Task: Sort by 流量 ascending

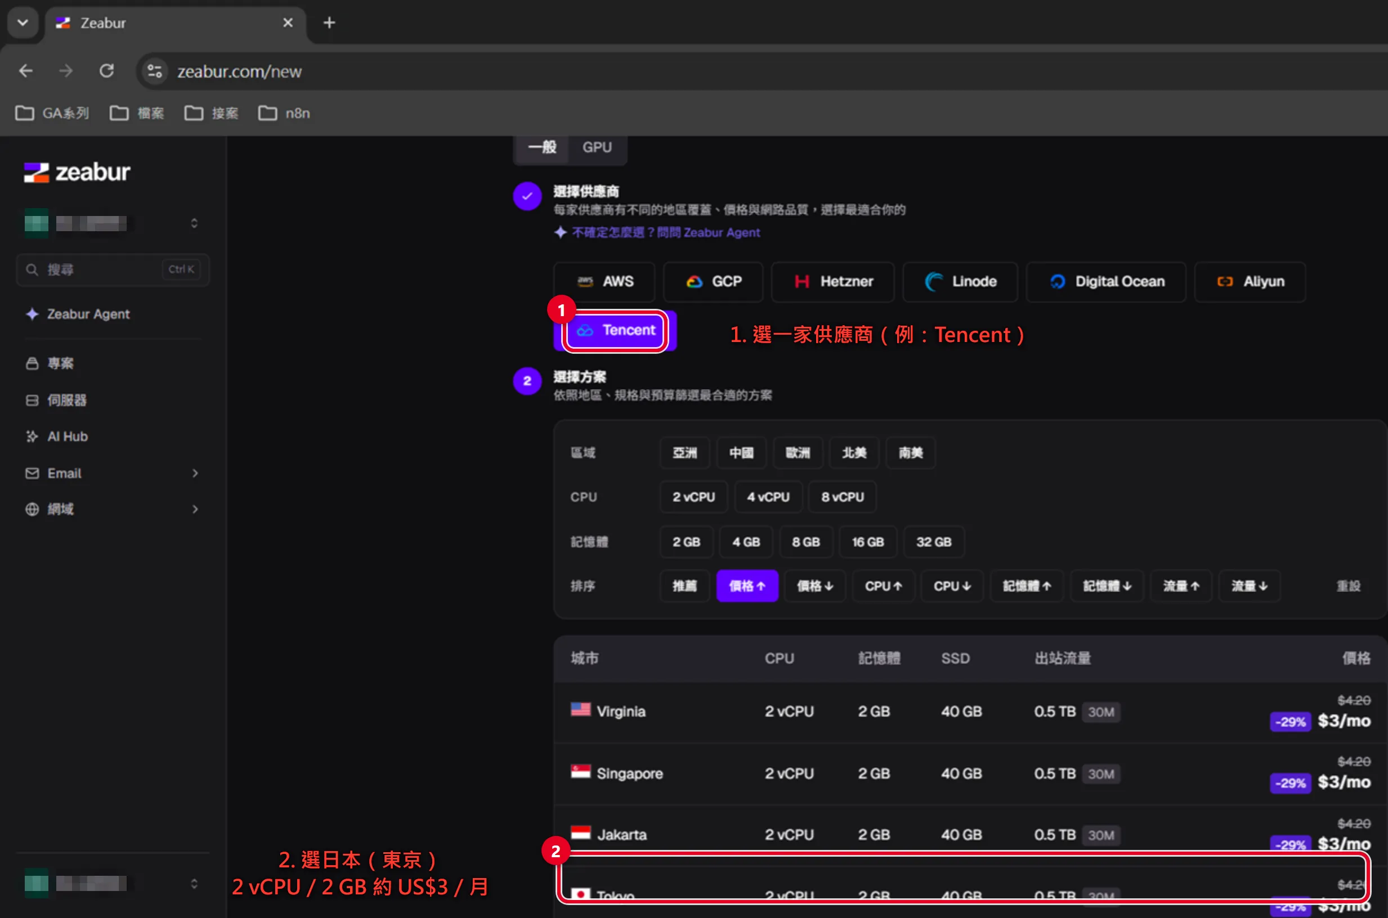Action: (1181, 586)
